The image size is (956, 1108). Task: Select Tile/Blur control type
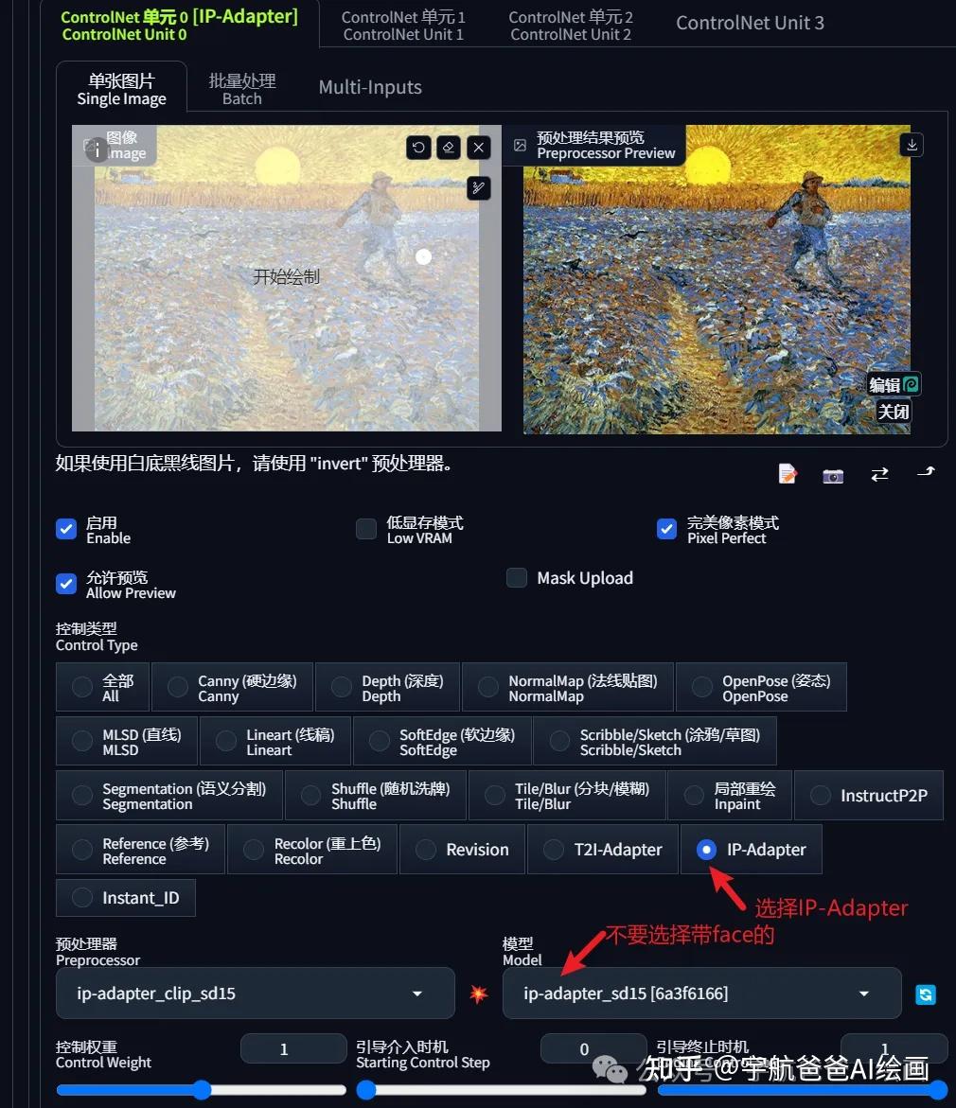[x=567, y=796]
